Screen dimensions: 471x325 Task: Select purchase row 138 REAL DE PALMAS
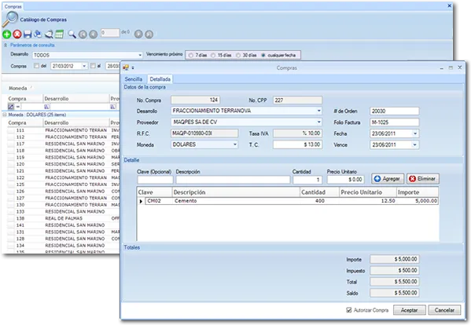63,218
